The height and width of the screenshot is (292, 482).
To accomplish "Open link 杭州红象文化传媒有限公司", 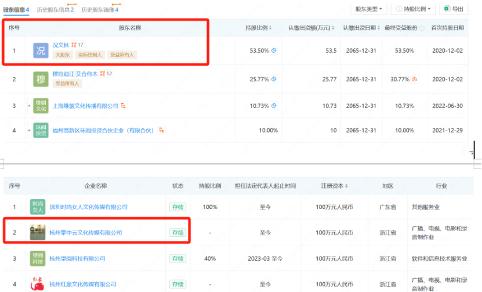I will 83,284.
